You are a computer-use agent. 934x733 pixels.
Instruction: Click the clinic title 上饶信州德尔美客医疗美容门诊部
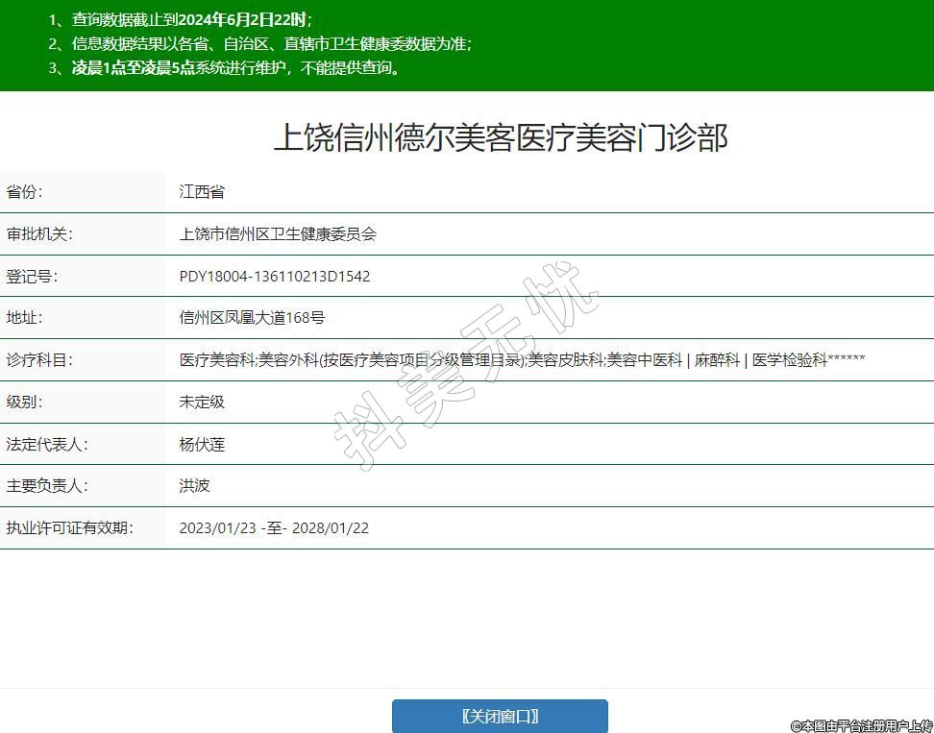tap(501, 137)
